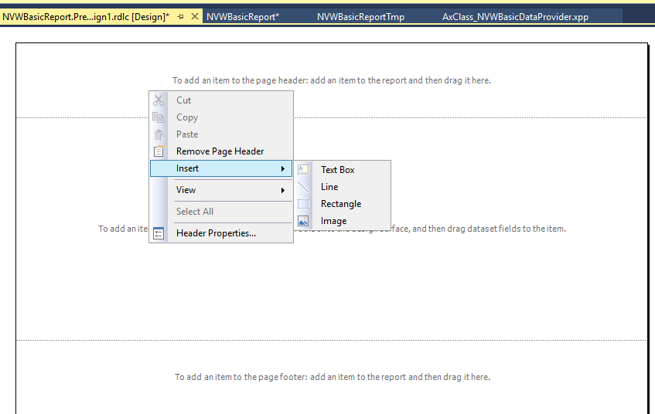Insert a Rectangle item
The image size is (655, 414).
click(x=343, y=204)
